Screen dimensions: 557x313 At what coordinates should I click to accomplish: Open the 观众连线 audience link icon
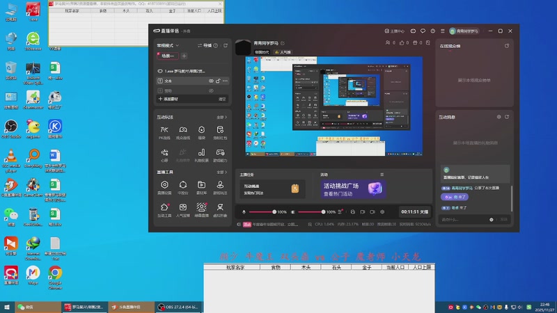pyautogui.click(x=183, y=132)
